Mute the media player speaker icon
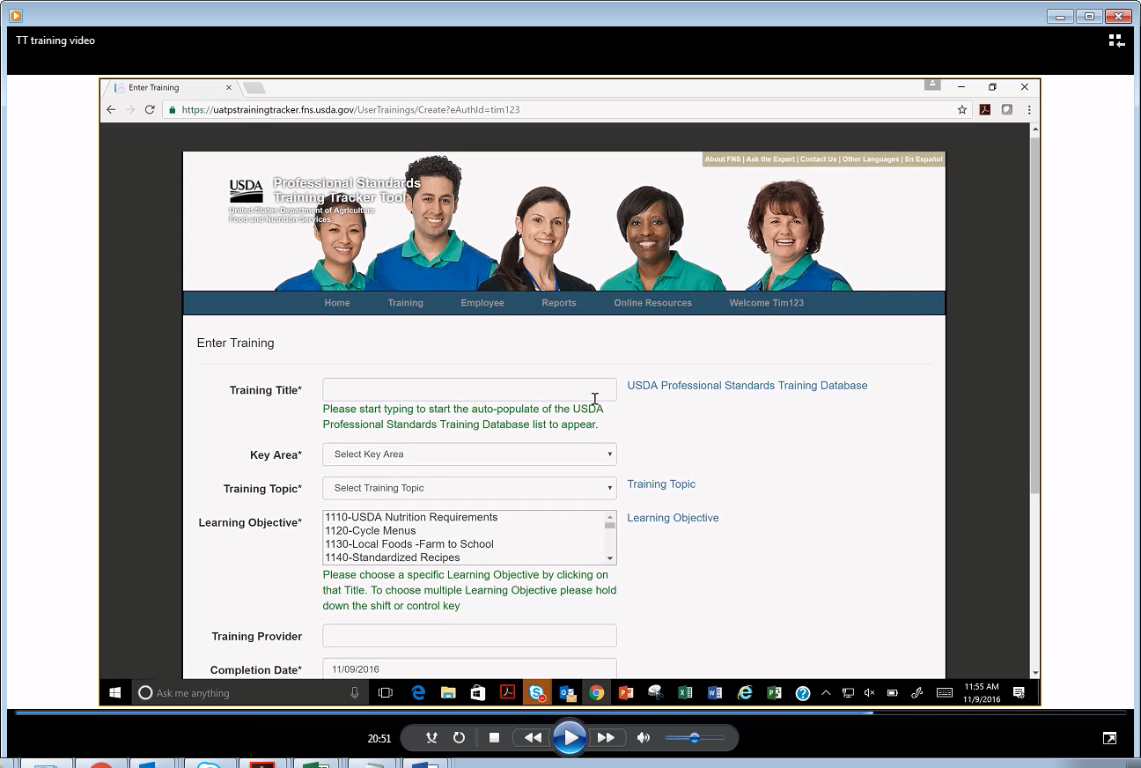The height and width of the screenshot is (768, 1141). 644,738
